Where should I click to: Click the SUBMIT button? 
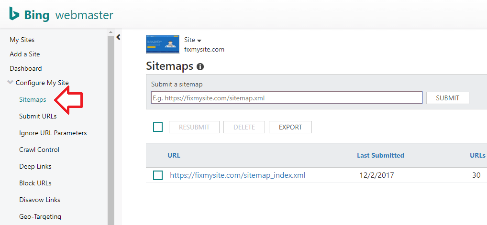coord(448,98)
